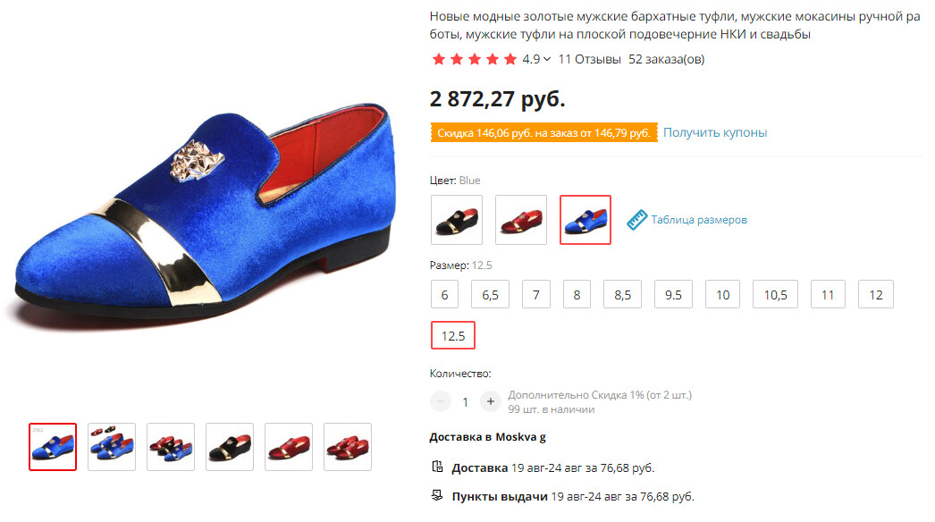Select the black shoe color swatch
The width and height of the screenshot is (935, 522).
pyautogui.click(x=457, y=220)
